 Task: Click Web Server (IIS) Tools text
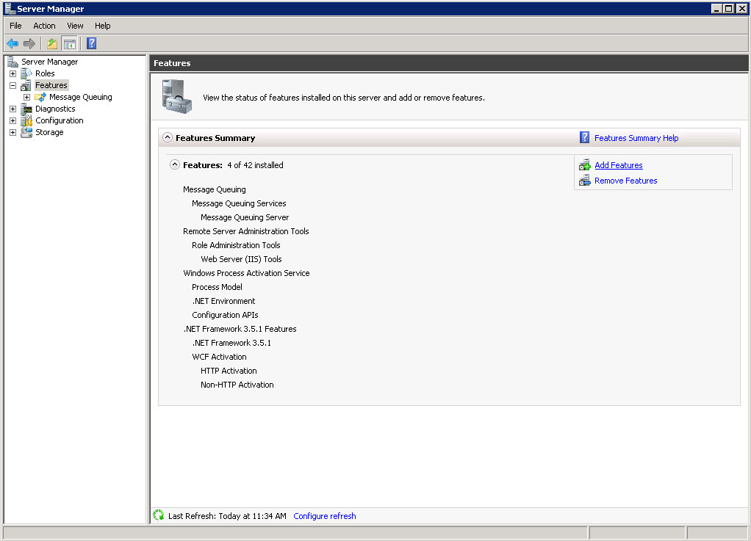(241, 259)
